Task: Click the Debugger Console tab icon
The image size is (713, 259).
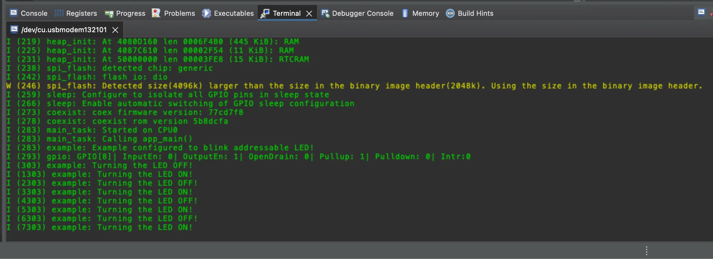Action: coord(325,13)
